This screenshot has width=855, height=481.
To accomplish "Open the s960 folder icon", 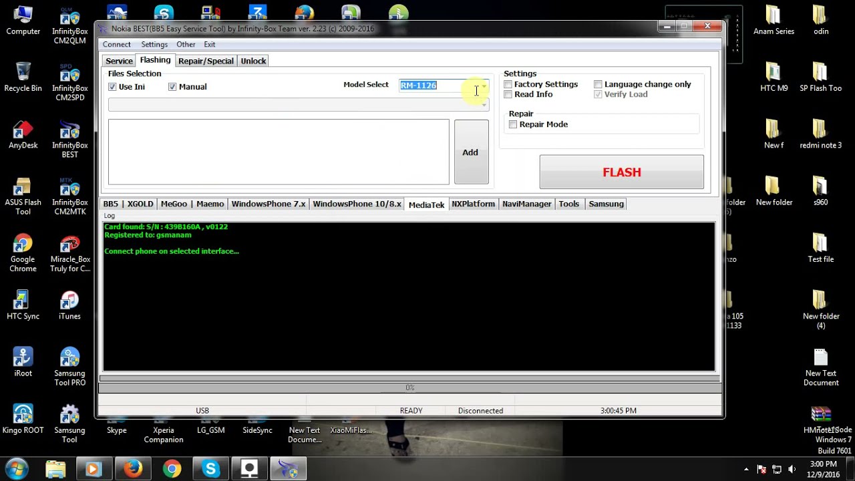I will [821, 191].
